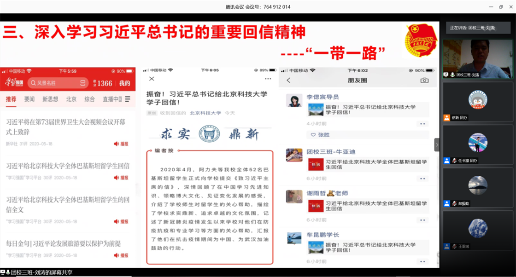Screen dimensions: 516x277
Task: Open 谢雨哲老师's shared 快讯 article card
Action: pos(368,206)
